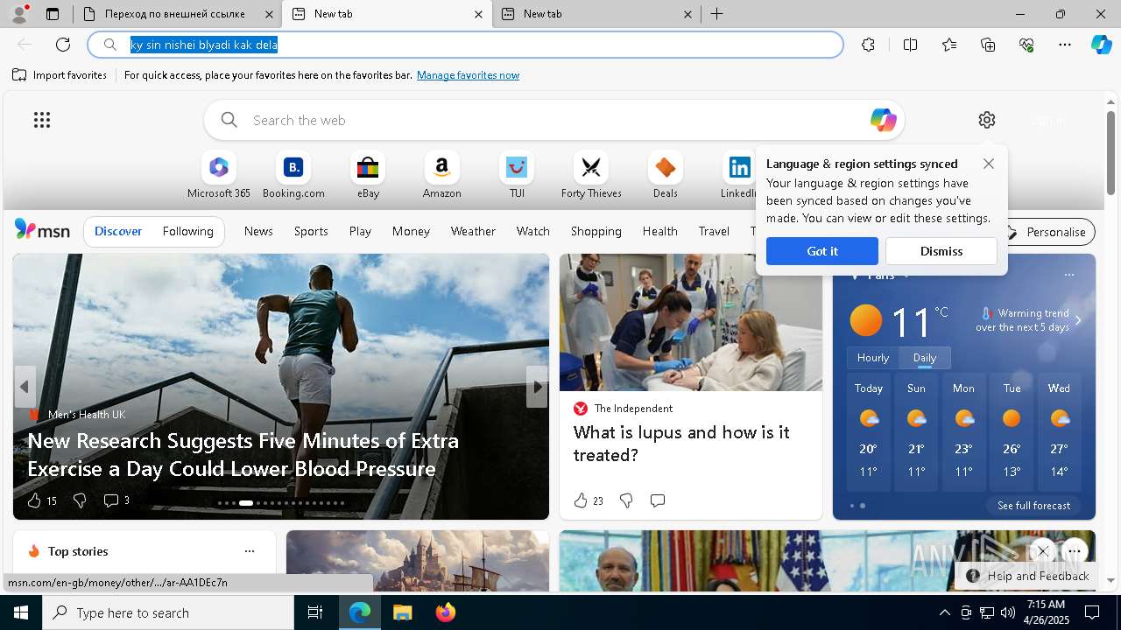Open the Forty Thieves shortcut

(591, 175)
